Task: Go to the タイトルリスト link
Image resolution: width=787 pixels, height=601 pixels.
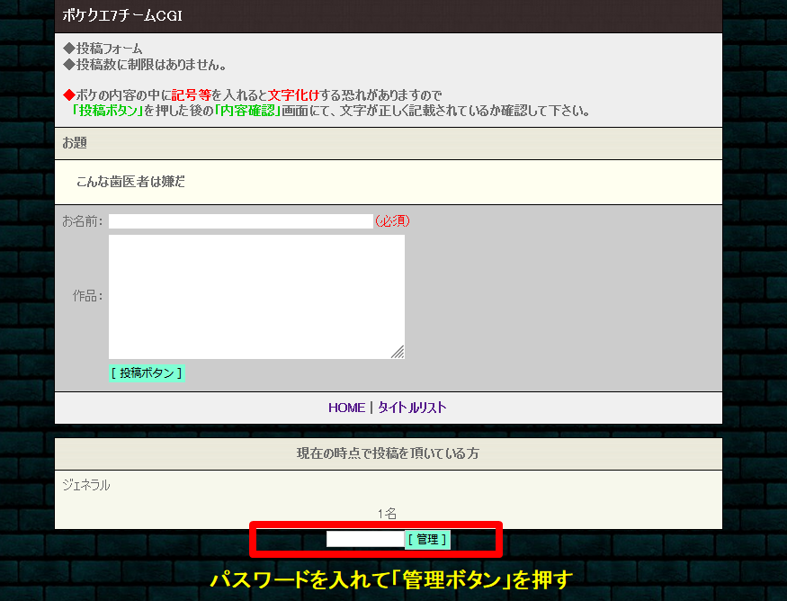Action: 412,408
